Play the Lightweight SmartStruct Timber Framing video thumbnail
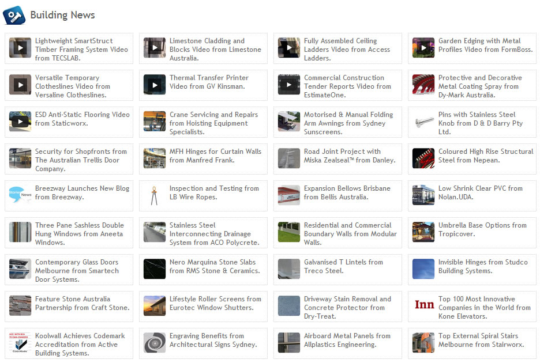Image resolution: width=540 pixels, height=363 pixels. point(20,48)
